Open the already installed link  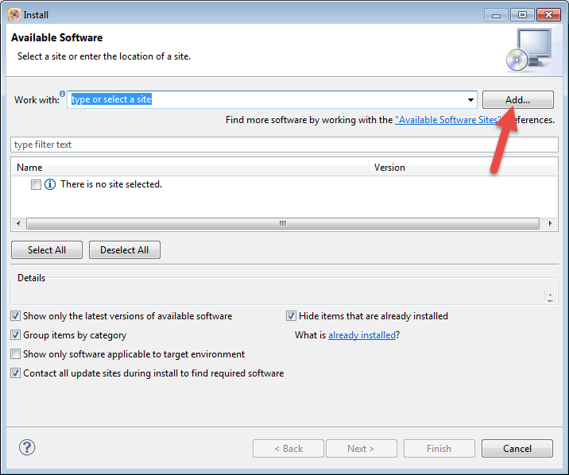tap(362, 335)
